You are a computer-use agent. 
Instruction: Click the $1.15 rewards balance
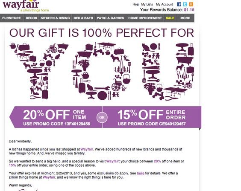(189, 10)
